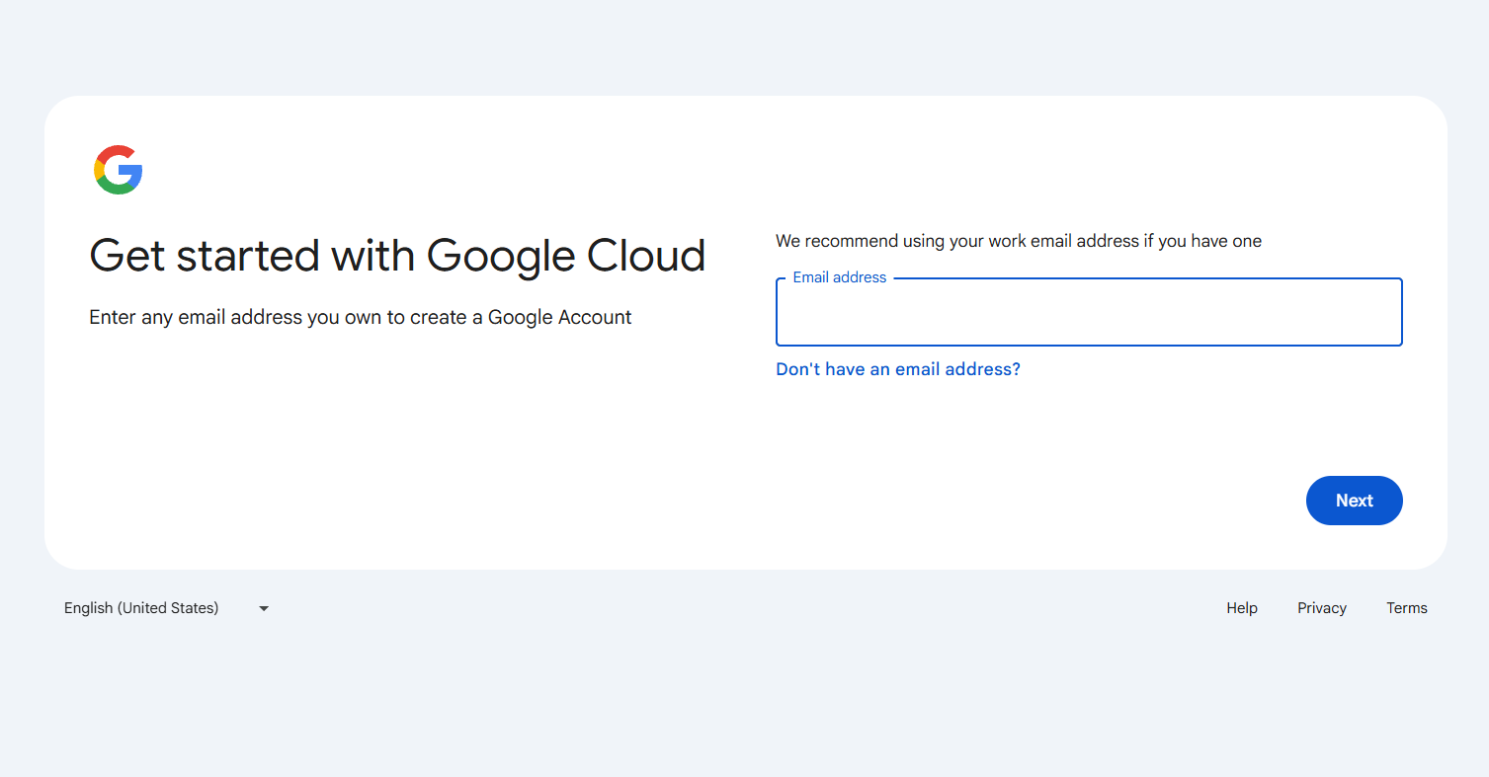Viewport: 1489px width, 777px height.
Task: Click the words "Google Cloud" in the heading
Action: coord(565,256)
